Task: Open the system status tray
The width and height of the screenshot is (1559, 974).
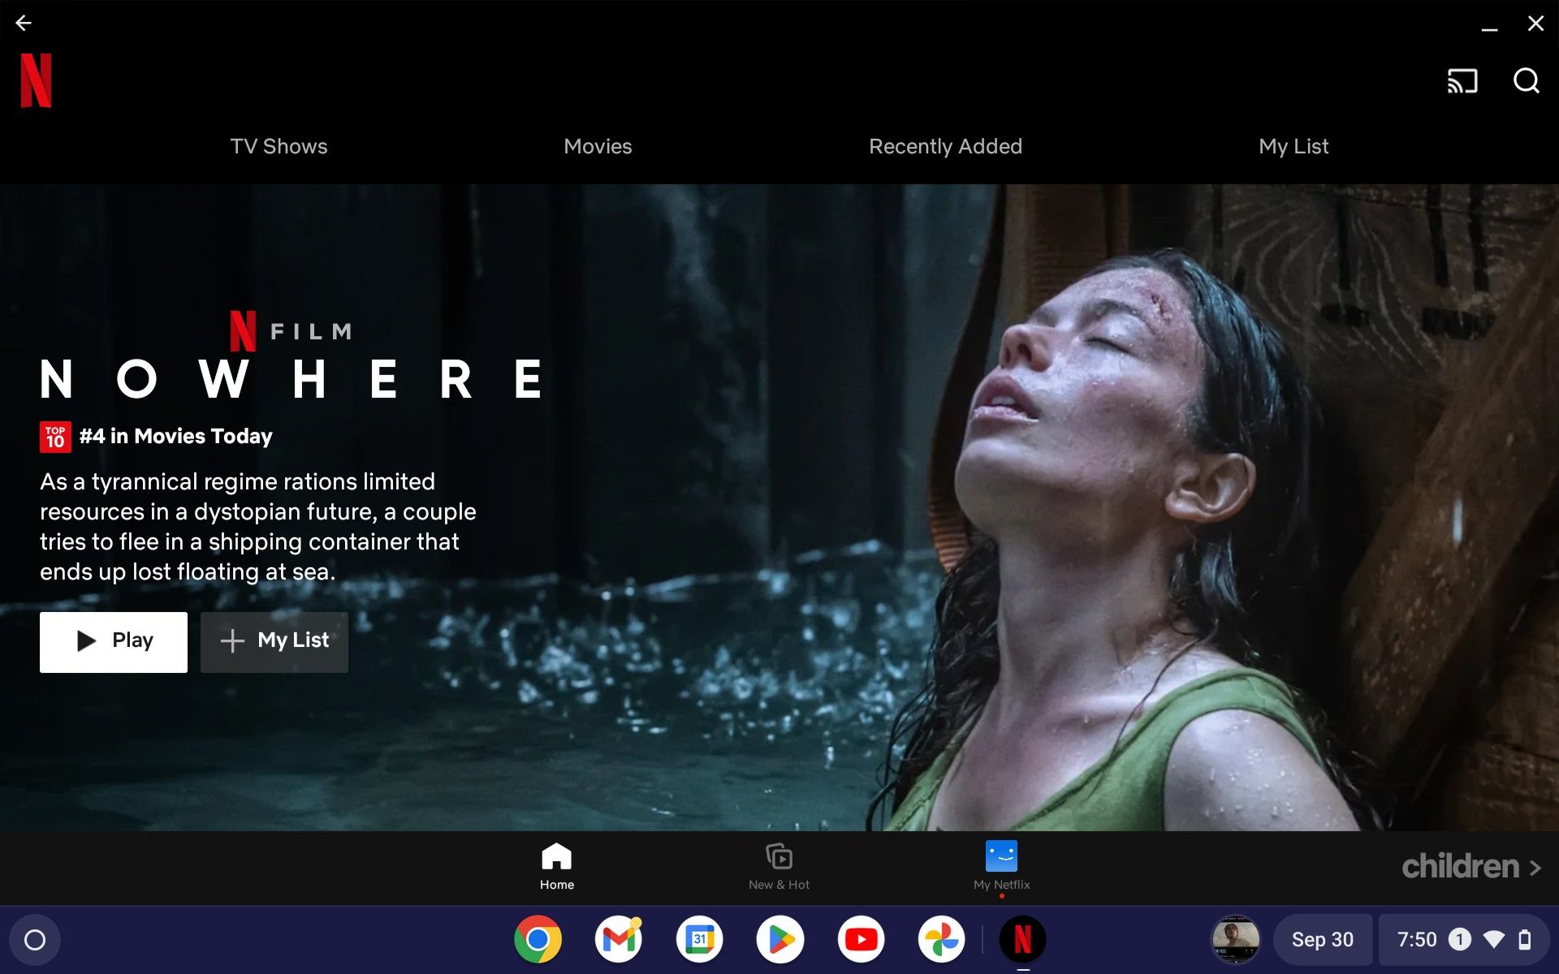Action: pyautogui.click(x=1466, y=939)
